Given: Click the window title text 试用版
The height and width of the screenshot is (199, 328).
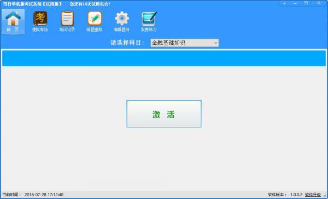Looking at the screenshot, I should [52, 4].
